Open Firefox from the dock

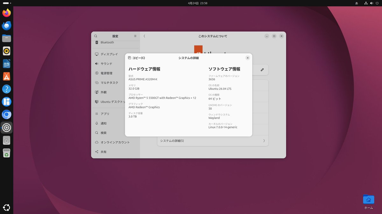point(6,13)
